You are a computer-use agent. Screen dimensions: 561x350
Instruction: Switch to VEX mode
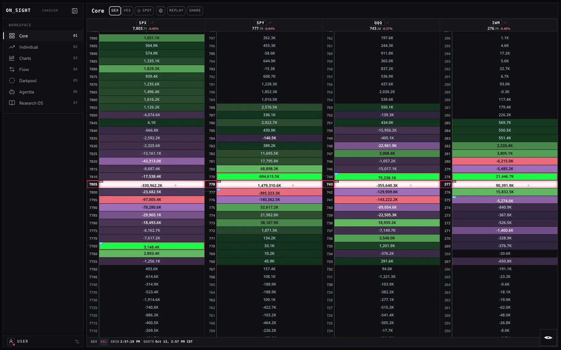(x=127, y=10)
